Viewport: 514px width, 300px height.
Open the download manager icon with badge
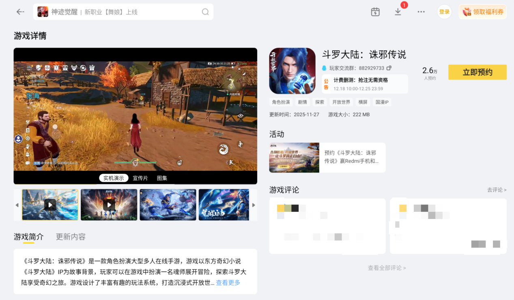pos(398,13)
